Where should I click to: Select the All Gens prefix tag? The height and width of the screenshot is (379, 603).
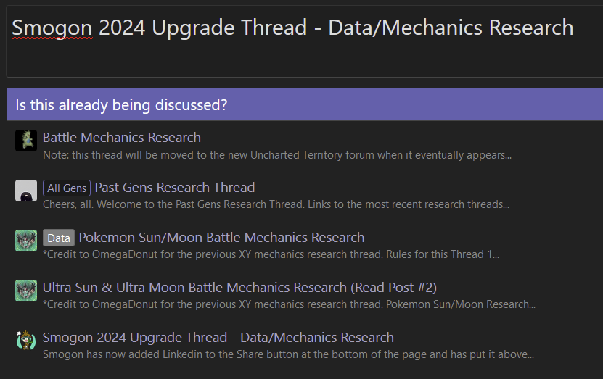67,188
